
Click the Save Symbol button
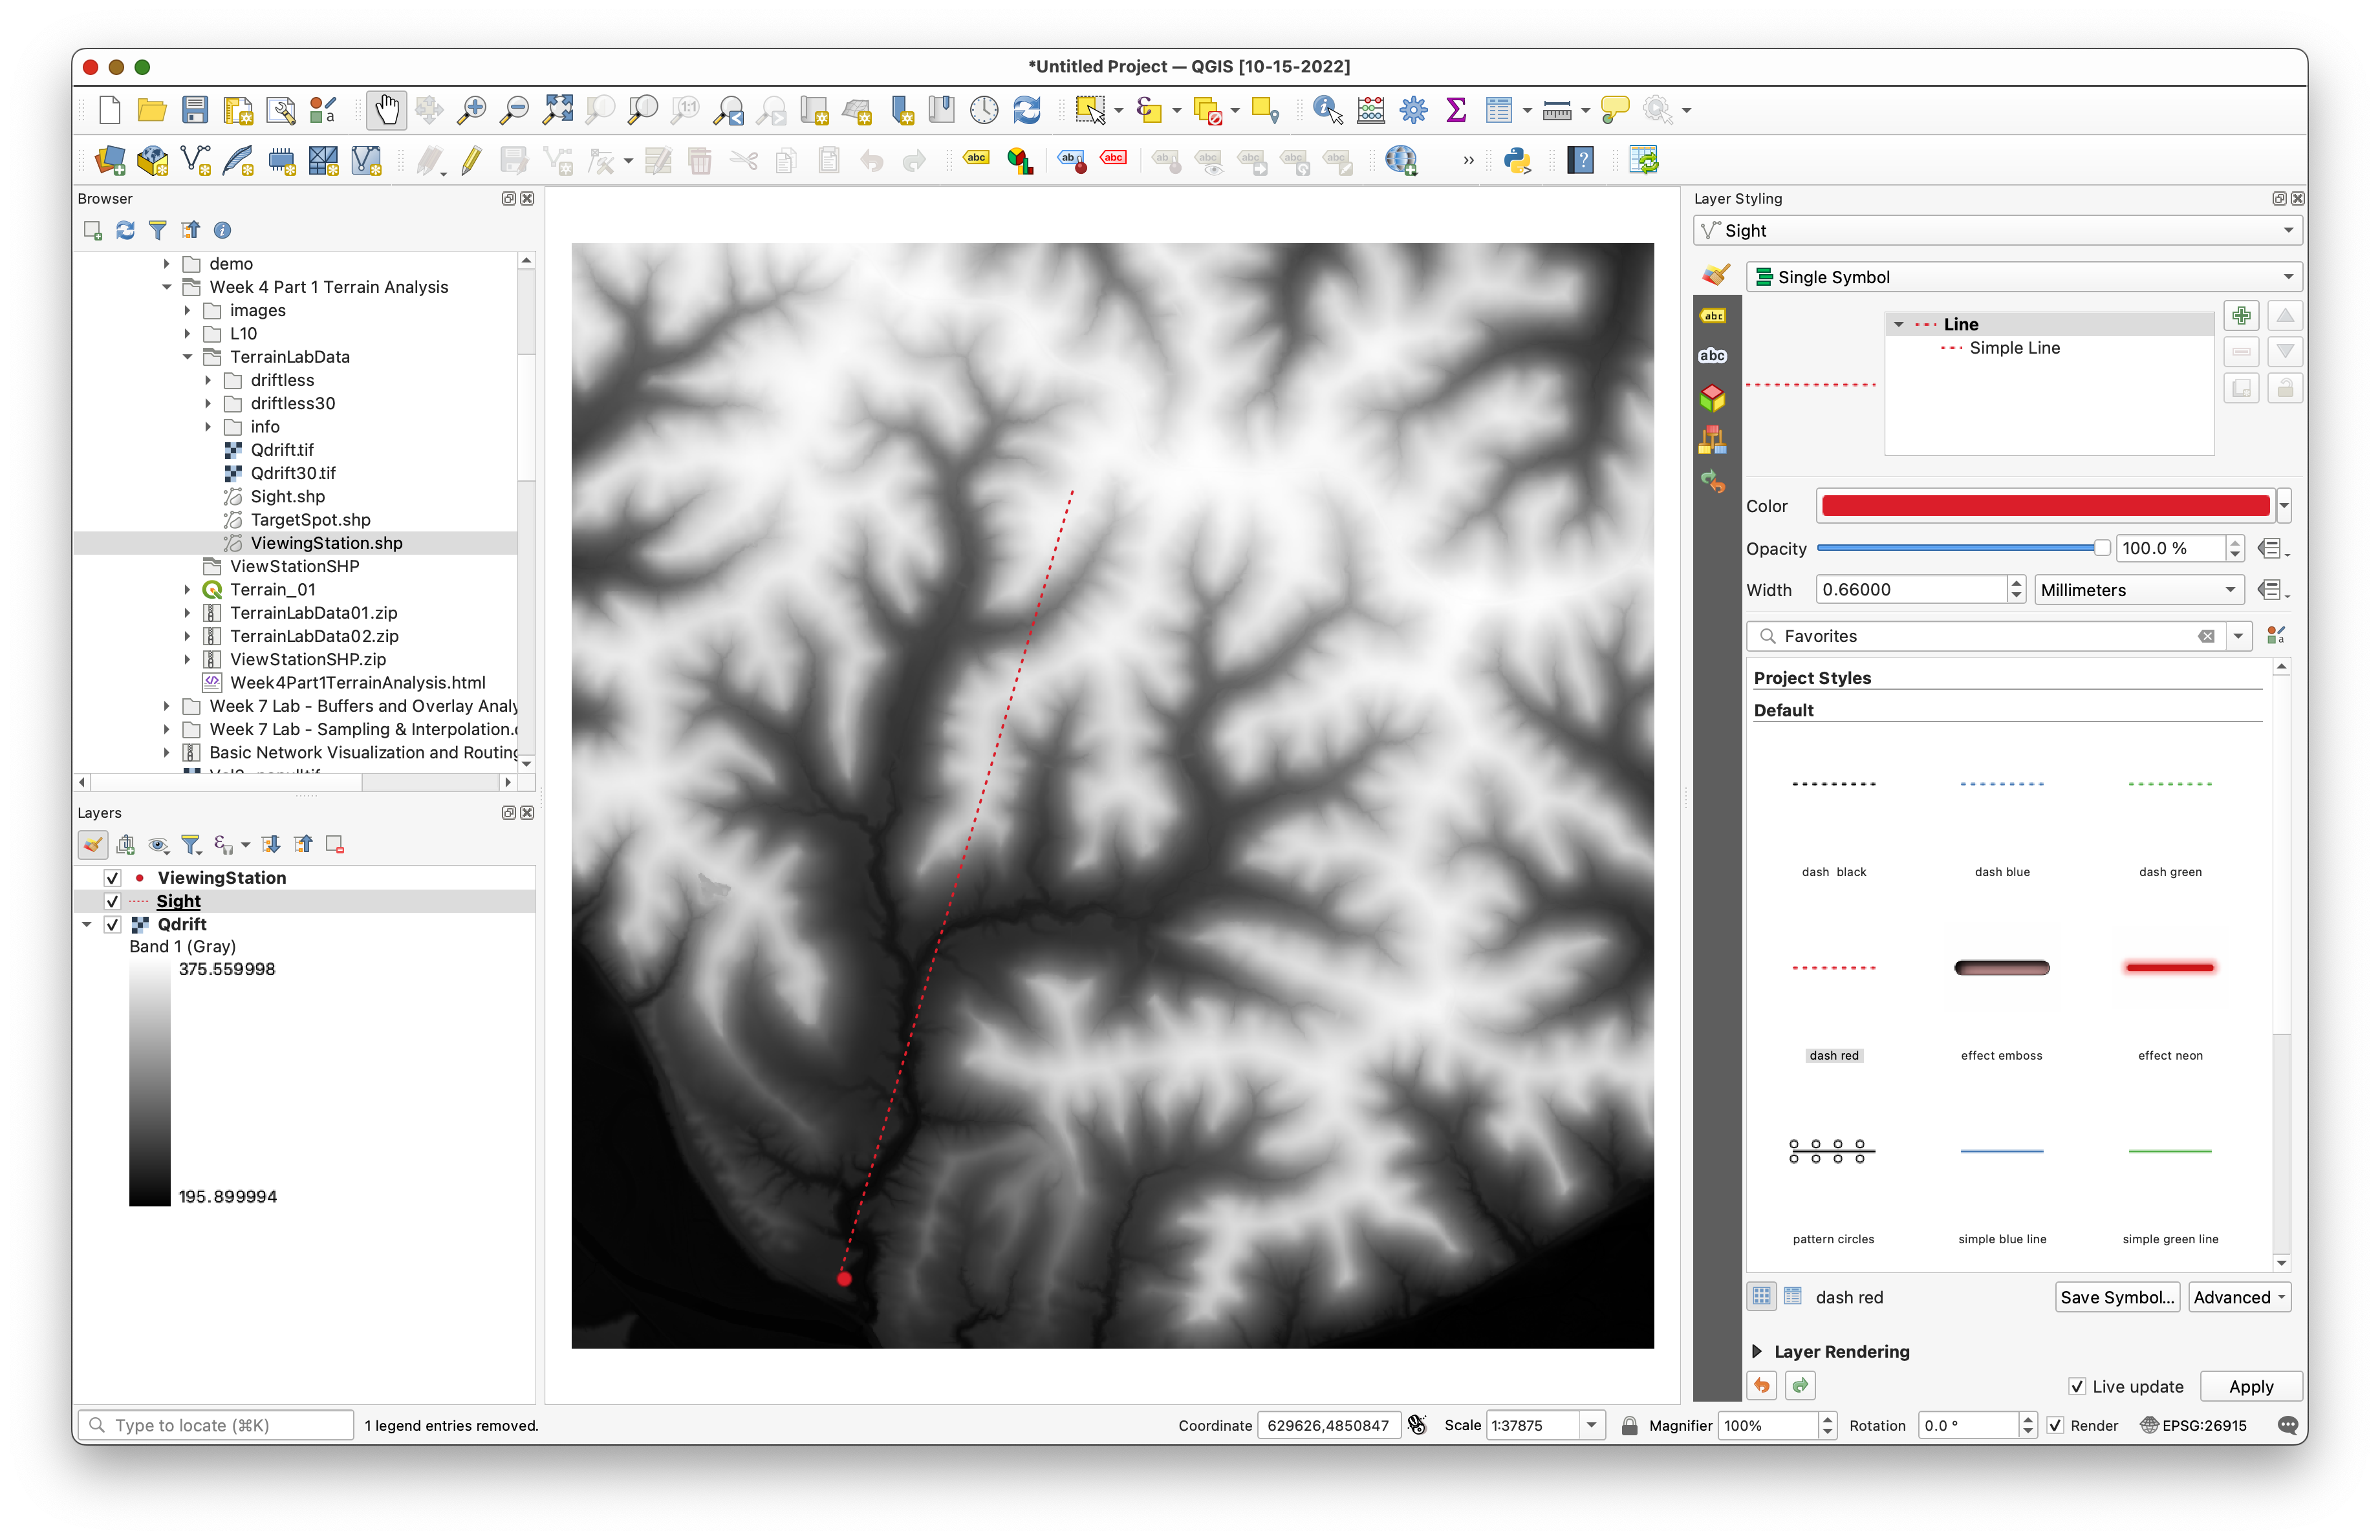click(x=2116, y=1298)
